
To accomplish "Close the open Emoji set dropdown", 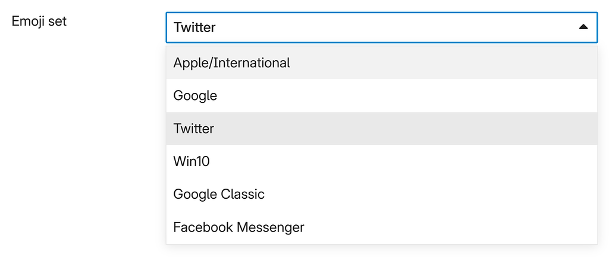I will (583, 27).
